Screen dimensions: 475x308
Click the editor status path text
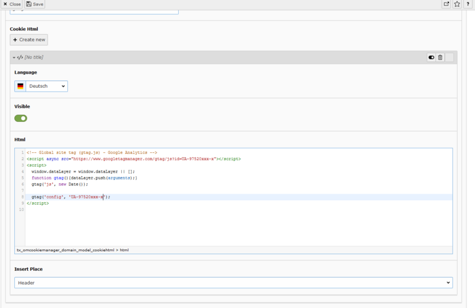coord(73,250)
